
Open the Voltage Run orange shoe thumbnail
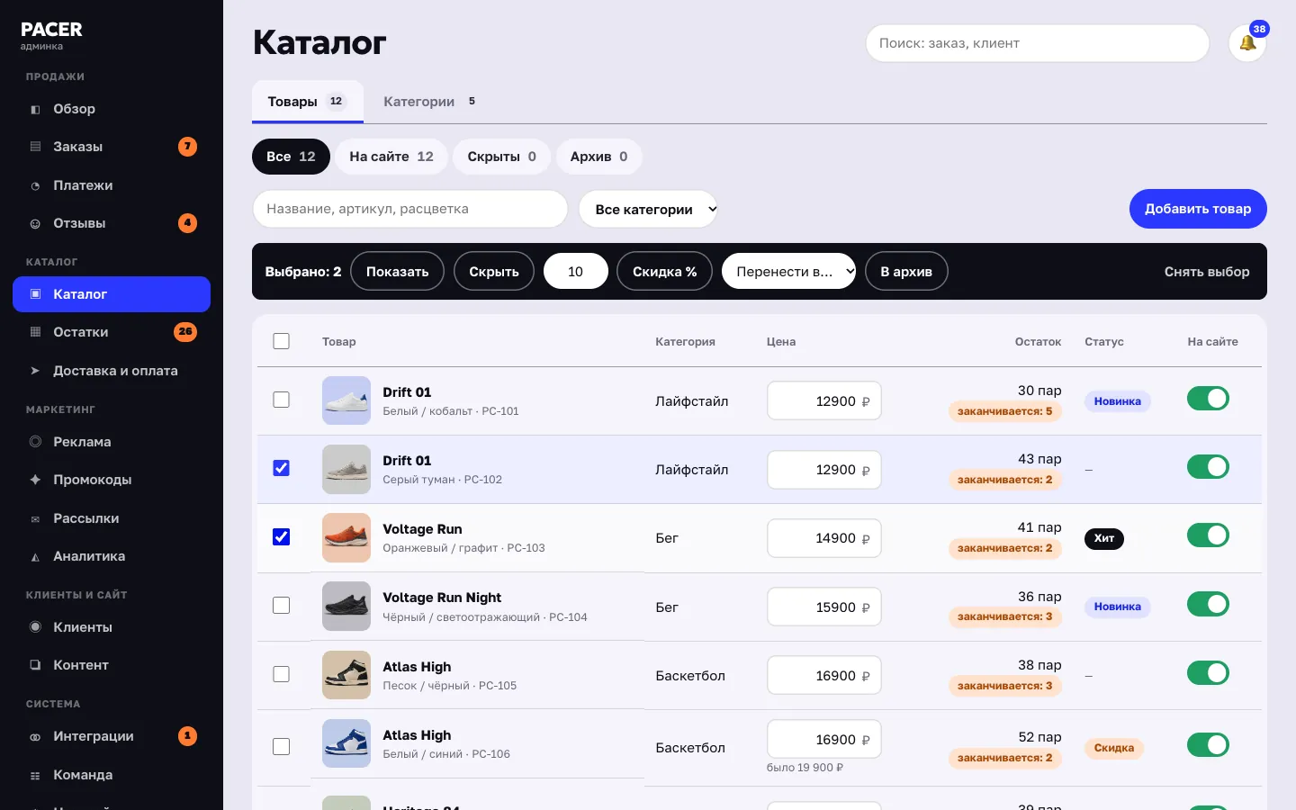[346, 537]
